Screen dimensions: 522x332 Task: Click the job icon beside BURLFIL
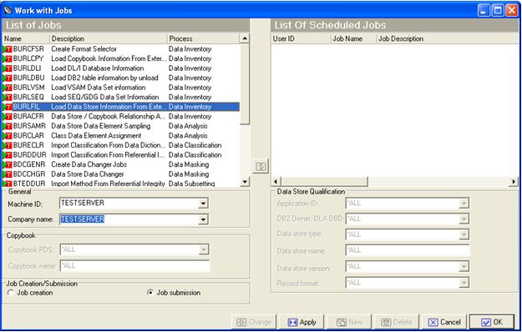pyautogui.click(x=8, y=107)
